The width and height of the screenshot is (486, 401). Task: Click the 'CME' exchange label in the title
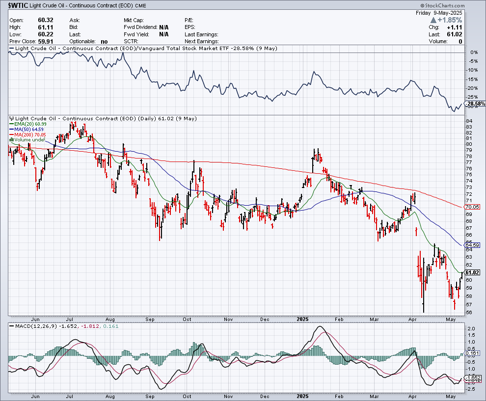point(140,5)
